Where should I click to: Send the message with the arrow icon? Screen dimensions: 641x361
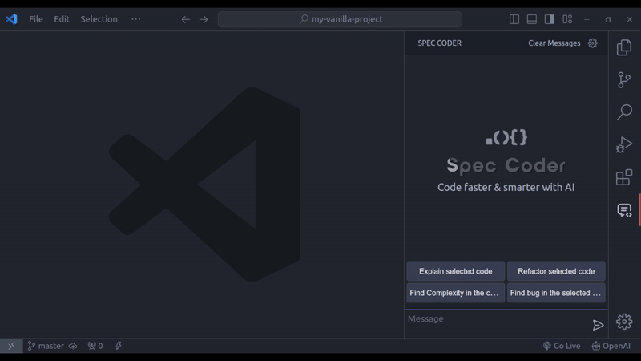coord(598,326)
